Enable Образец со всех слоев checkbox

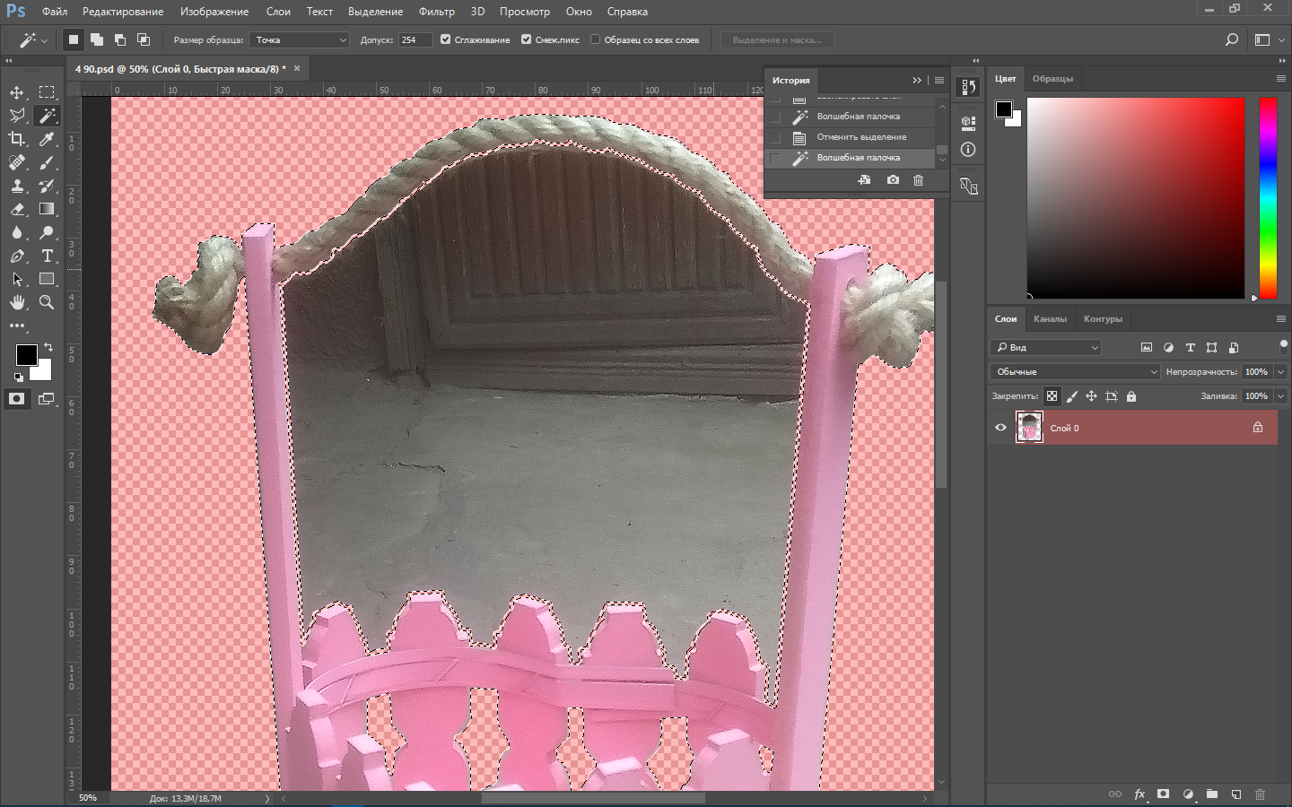(x=595, y=39)
